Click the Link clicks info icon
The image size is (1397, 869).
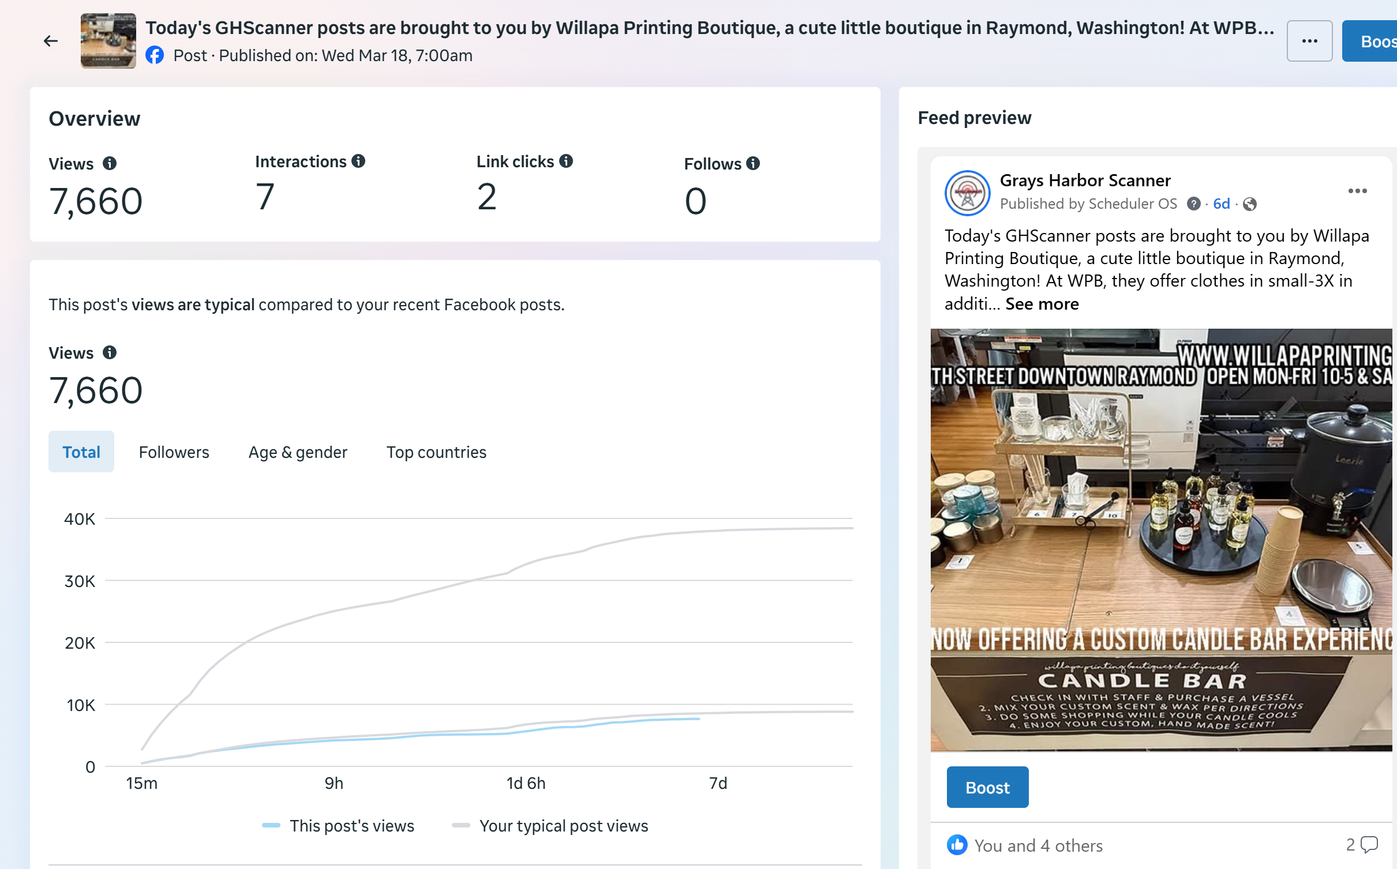[566, 161]
